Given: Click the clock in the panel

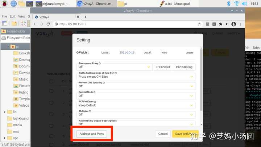Looking at the screenshot, I should (254, 4).
